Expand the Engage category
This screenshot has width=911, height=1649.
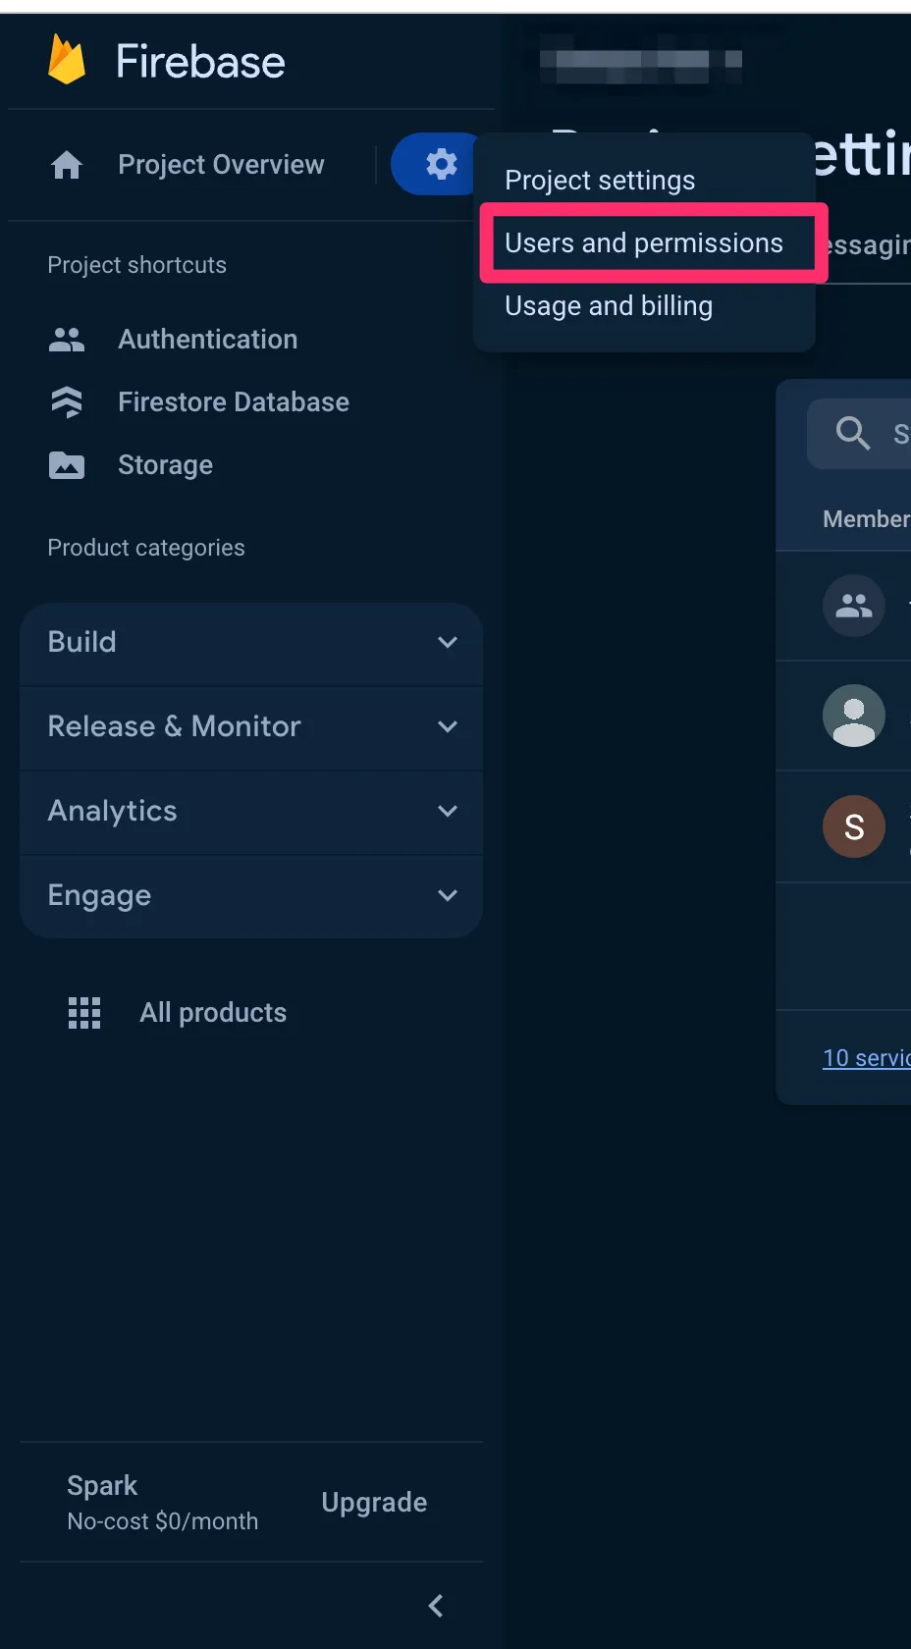pyautogui.click(x=251, y=896)
